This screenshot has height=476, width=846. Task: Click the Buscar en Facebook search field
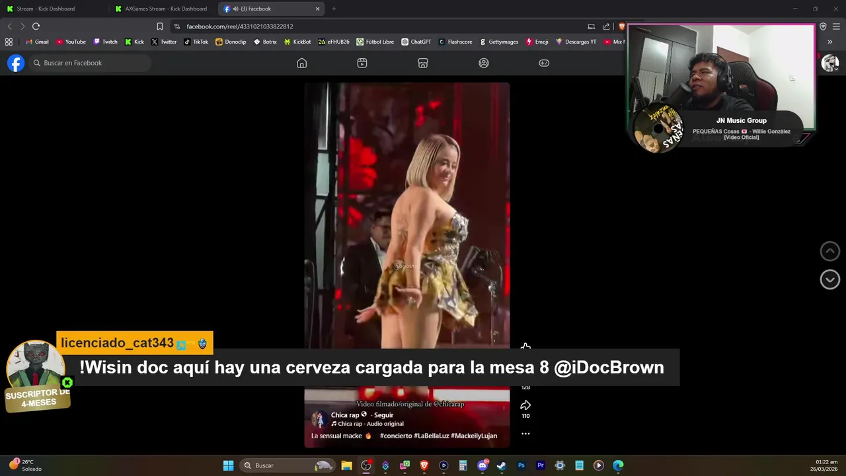pyautogui.click(x=90, y=63)
